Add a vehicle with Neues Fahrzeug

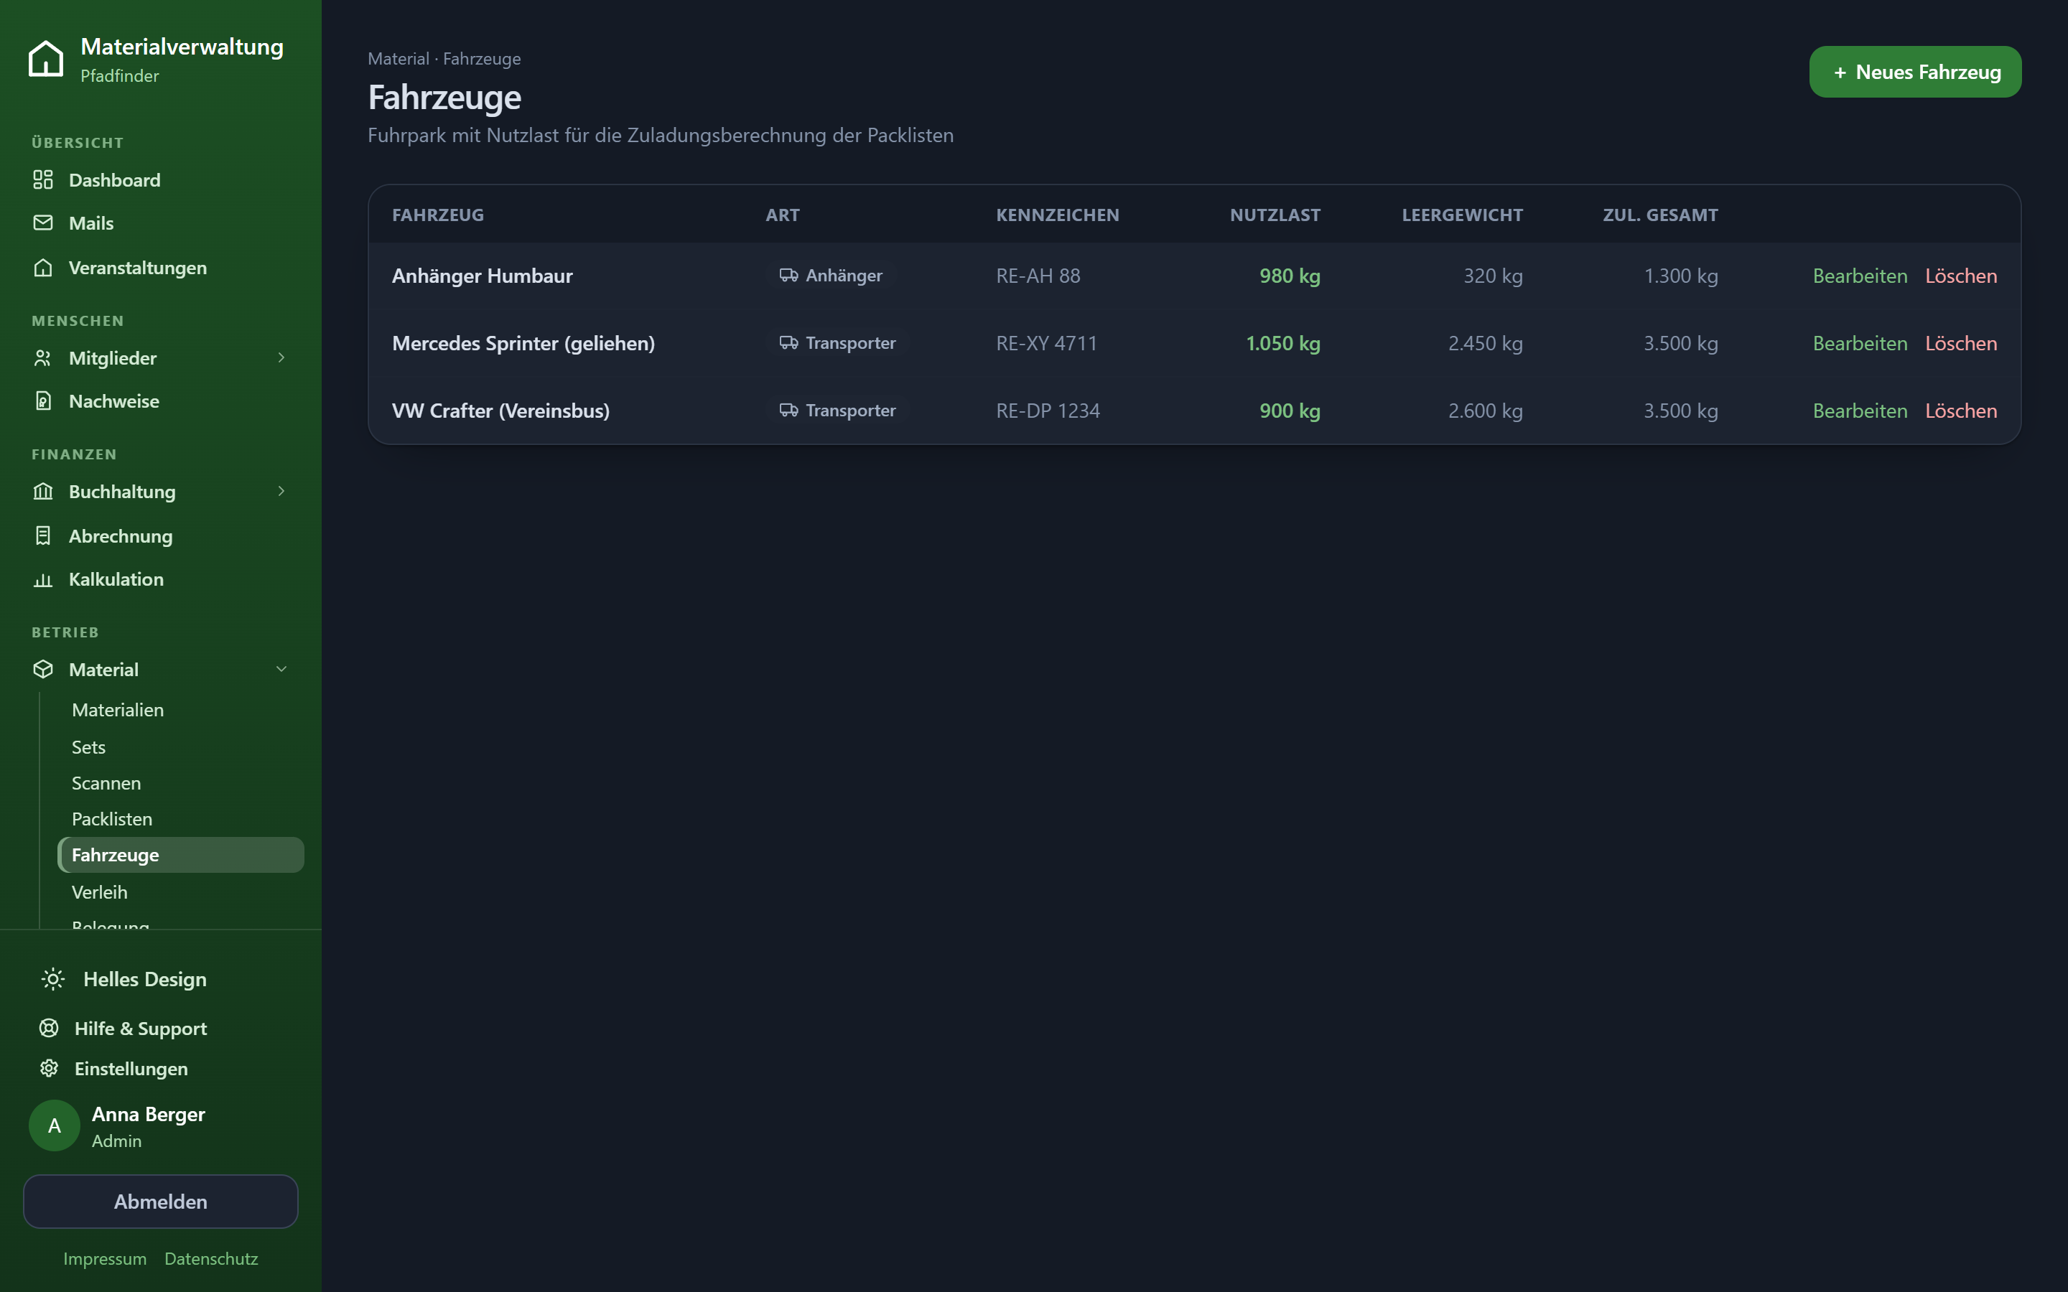[1915, 72]
